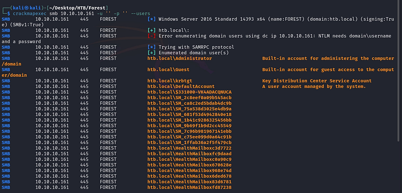Select htb.local\SM_75a538d3025e4db9a account
This screenshot has width=402, height=193.
point(189,109)
